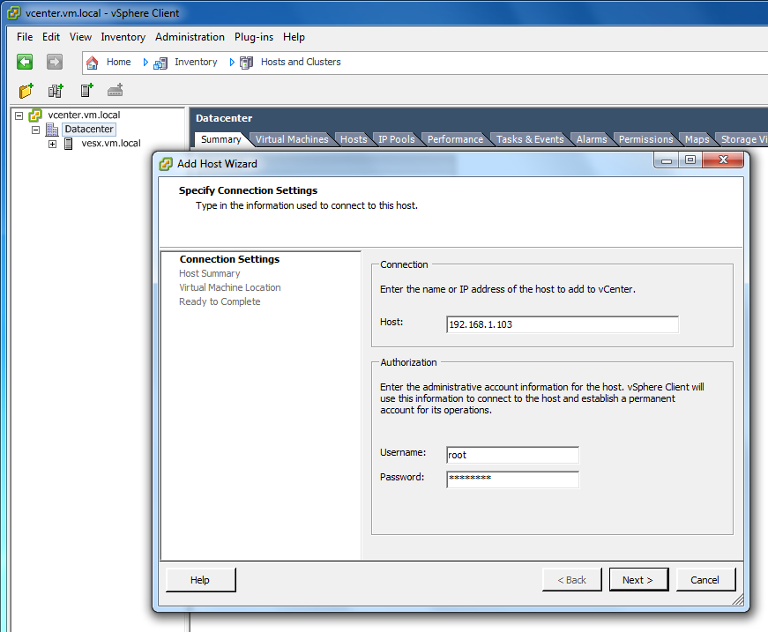Screen dimensions: 768x632
Task: Click the New Folder toolbar icon
Action: 26,91
